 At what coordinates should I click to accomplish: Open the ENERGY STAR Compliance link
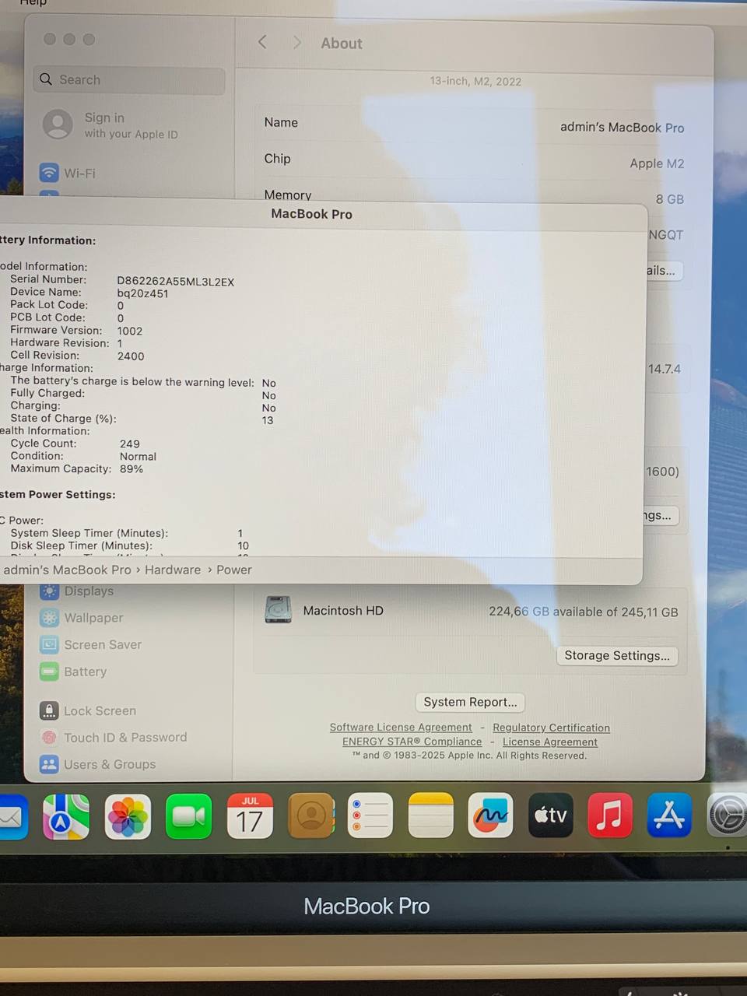point(412,742)
